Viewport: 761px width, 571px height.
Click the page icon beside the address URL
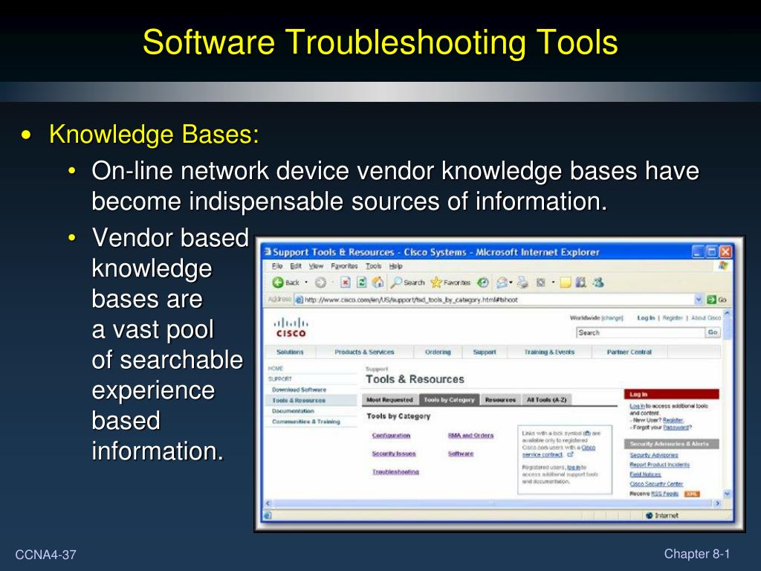(x=299, y=300)
